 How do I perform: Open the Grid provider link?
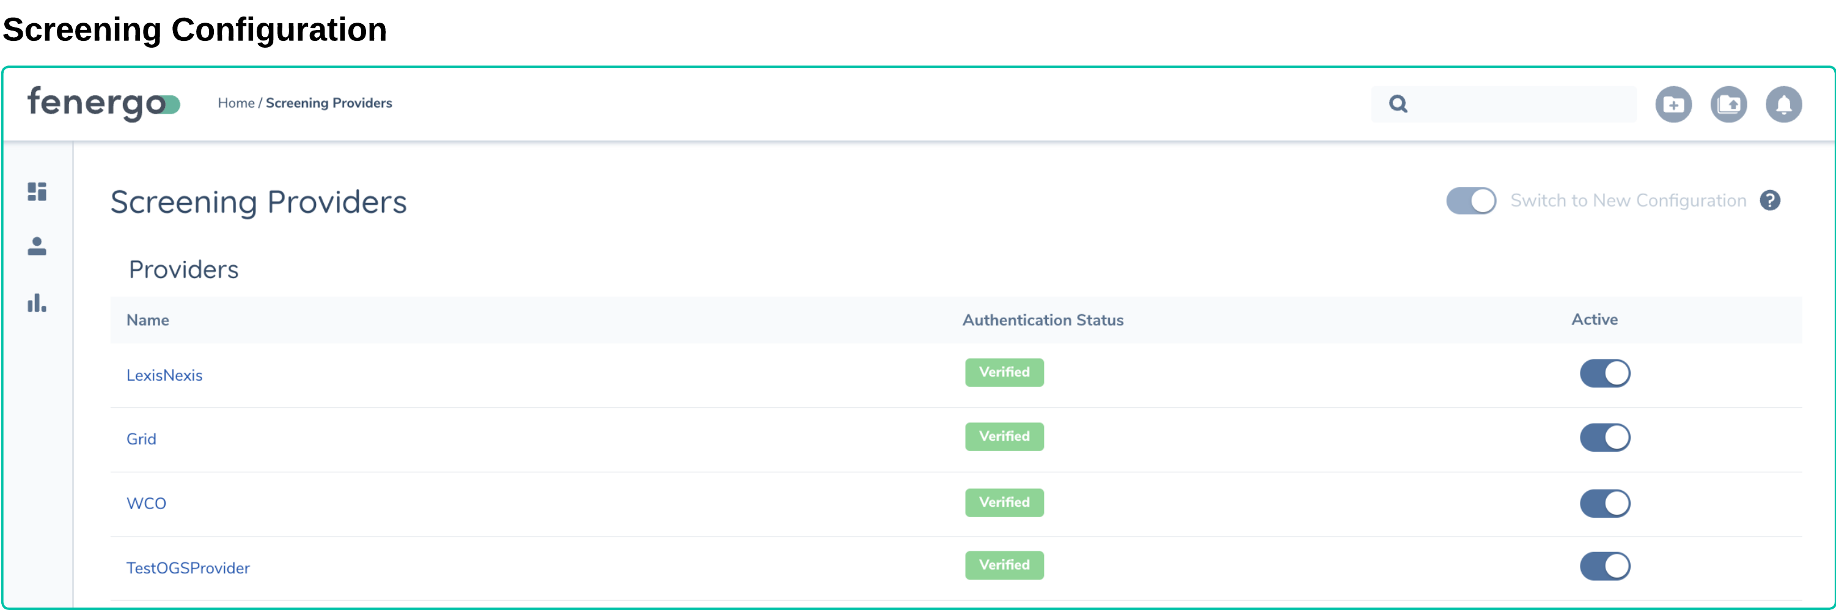pos(141,439)
